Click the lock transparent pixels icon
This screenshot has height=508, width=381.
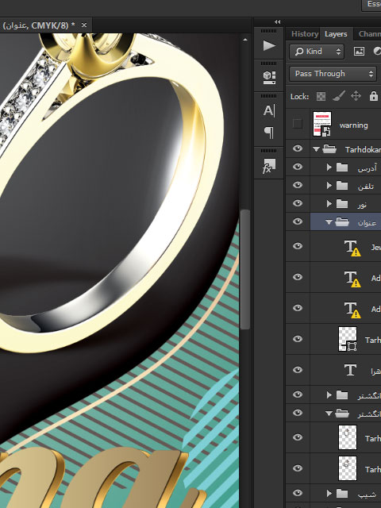pyautogui.click(x=321, y=96)
